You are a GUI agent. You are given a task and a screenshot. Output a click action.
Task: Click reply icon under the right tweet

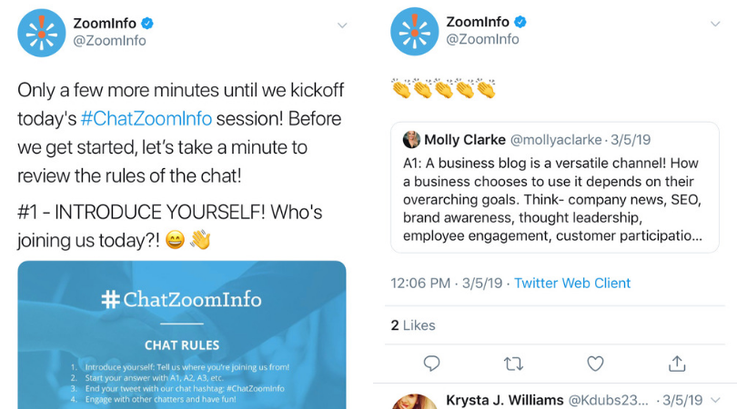pyautogui.click(x=432, y=364)
